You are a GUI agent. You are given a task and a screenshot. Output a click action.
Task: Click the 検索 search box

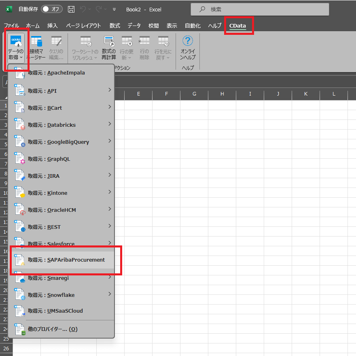click(260, 9)
